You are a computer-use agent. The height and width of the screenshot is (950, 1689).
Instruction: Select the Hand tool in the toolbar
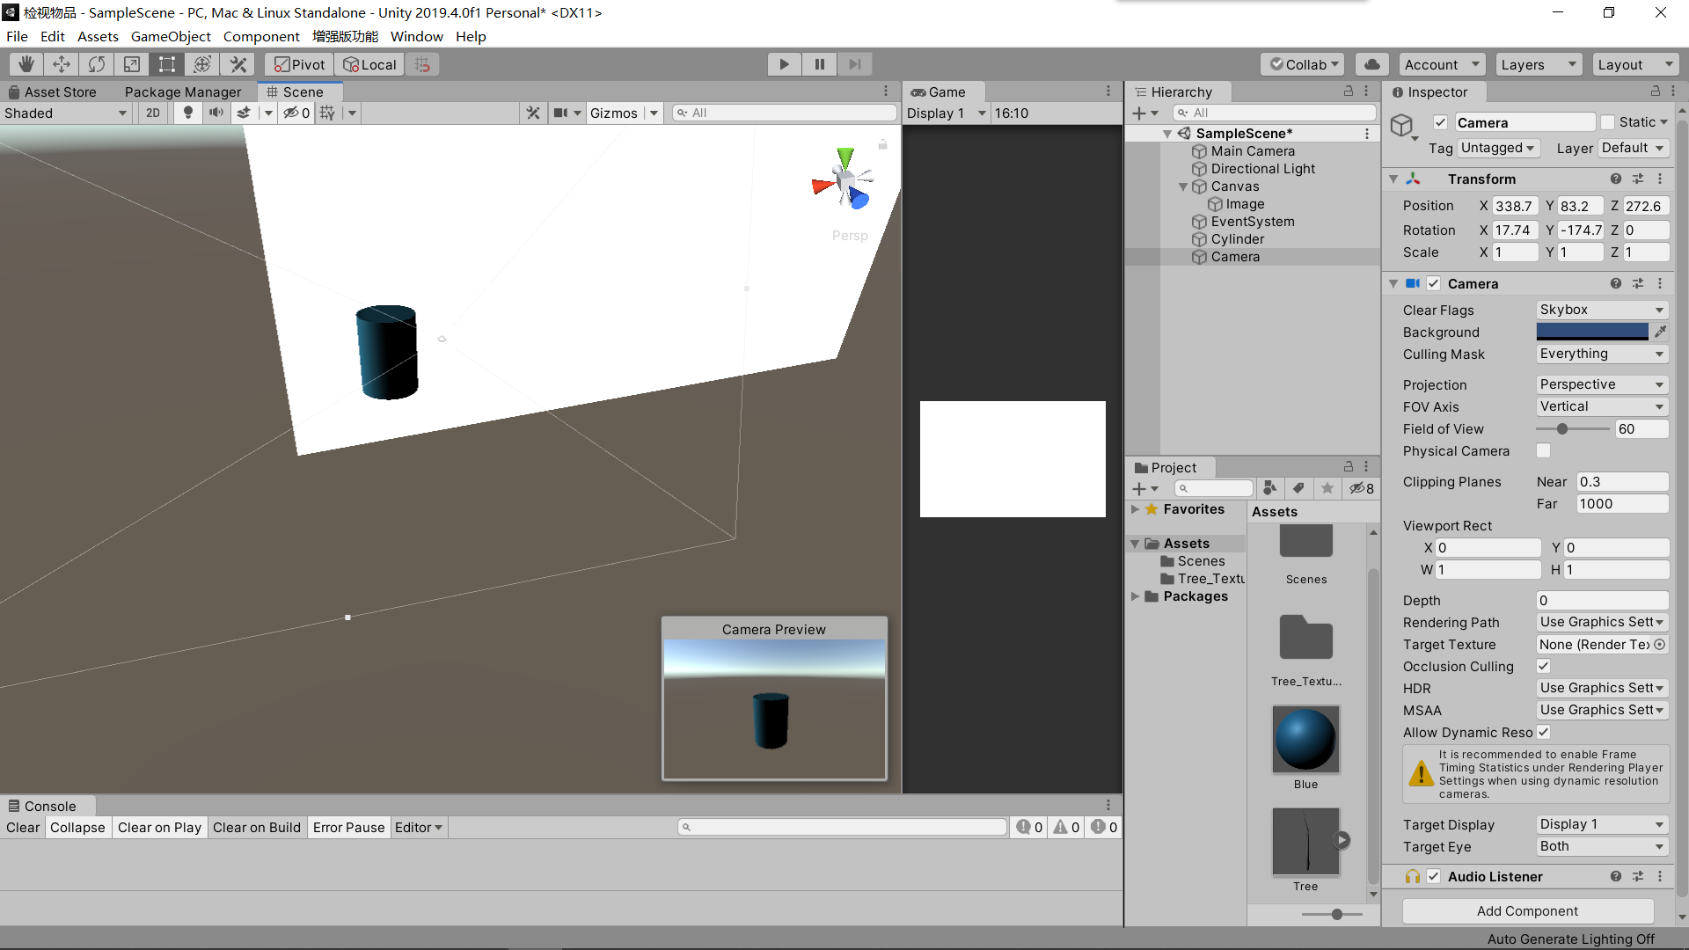pos(26,63)
